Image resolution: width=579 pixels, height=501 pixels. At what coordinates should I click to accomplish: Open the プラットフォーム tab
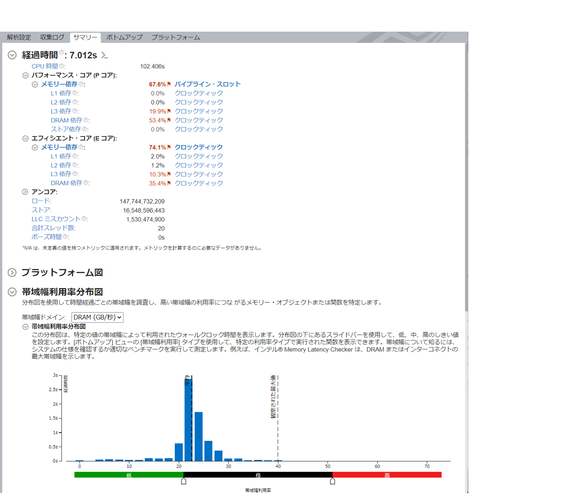point(175,37)
